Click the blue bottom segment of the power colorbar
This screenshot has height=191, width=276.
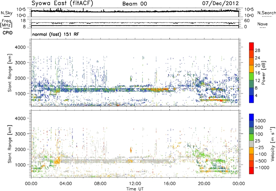(252, 99)
